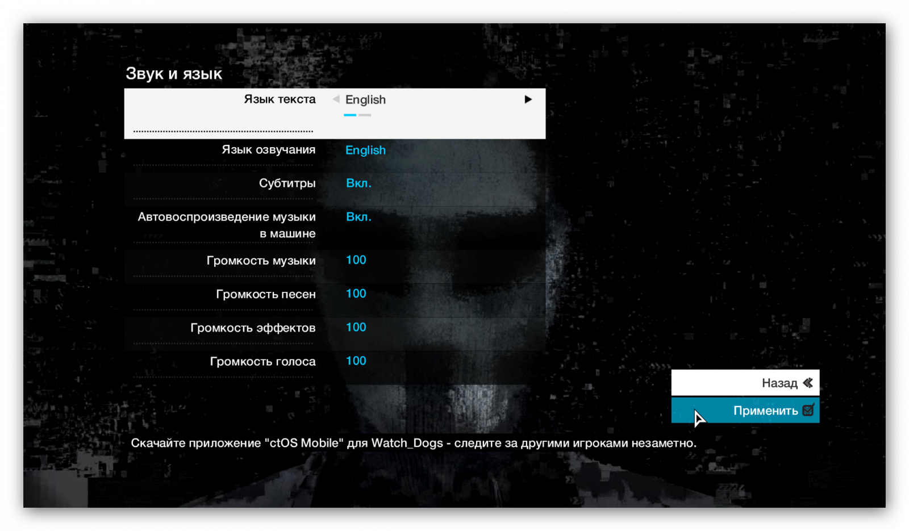Click the right arrow for Язык текста
This screenshot has height=531, width=909.
[528, 99]
